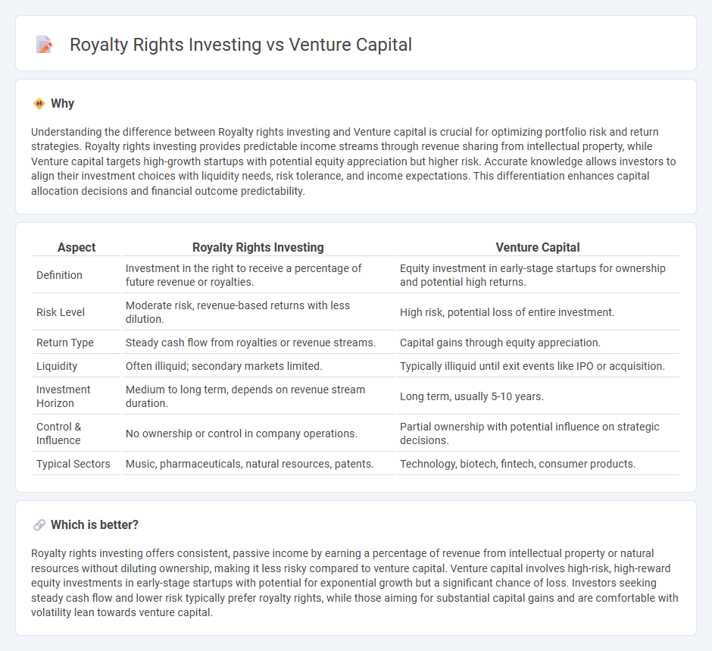Select the page title 'Royalty Rights Investing vs Venture Capital'
The image size is (712, 651).
241,45
